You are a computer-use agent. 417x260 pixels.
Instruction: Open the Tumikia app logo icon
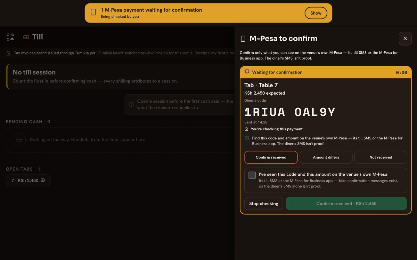pos(10,37)
